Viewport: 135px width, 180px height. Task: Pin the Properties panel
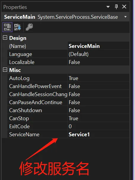116,7
